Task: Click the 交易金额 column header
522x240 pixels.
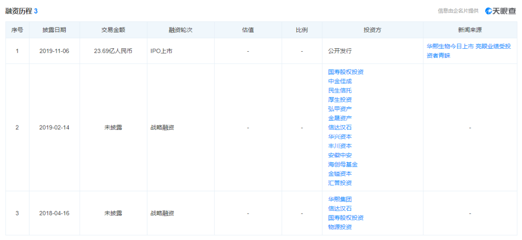Action: coord(113,30)
